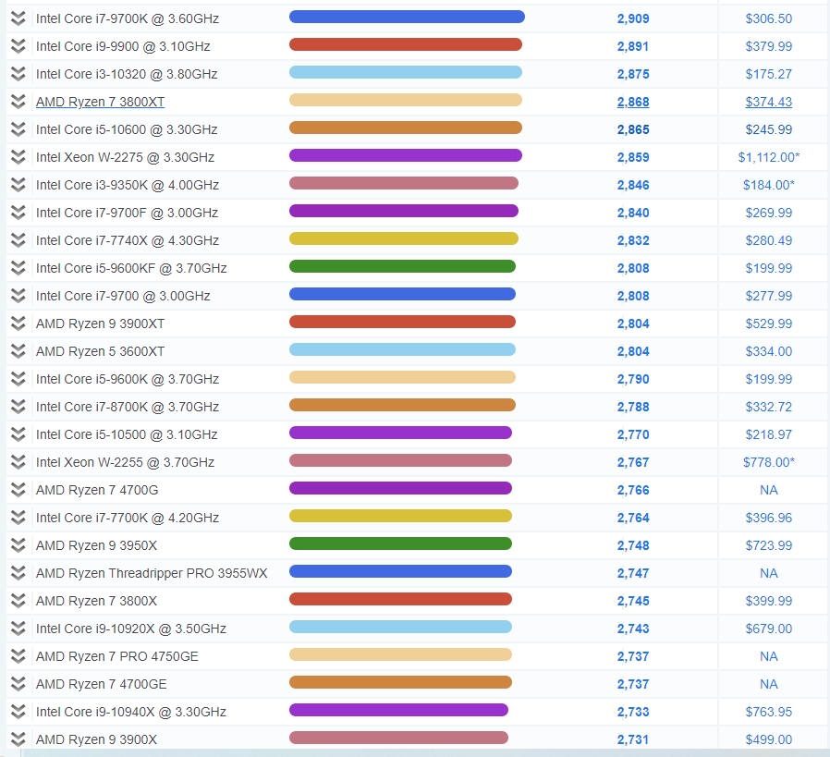Click the score 2,846 for i3-9350K
Viewport: 830px width, 757px height.
point(633,185)
